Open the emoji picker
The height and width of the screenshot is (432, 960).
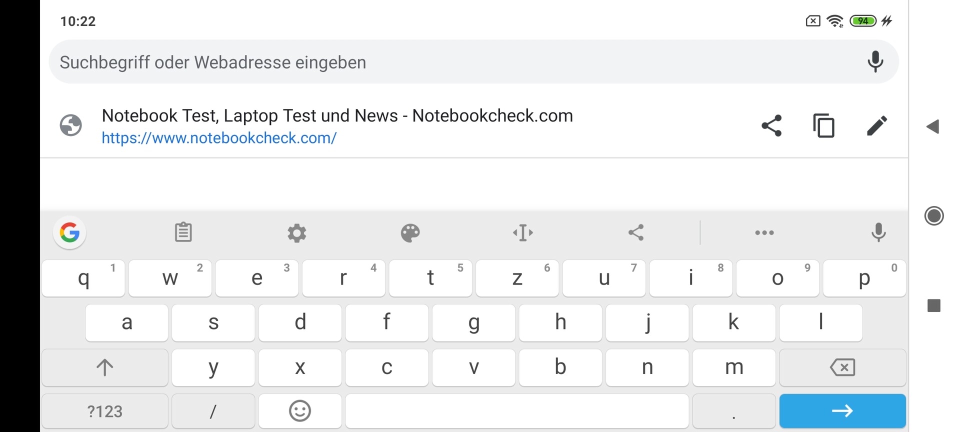click(x=300, y=411)
